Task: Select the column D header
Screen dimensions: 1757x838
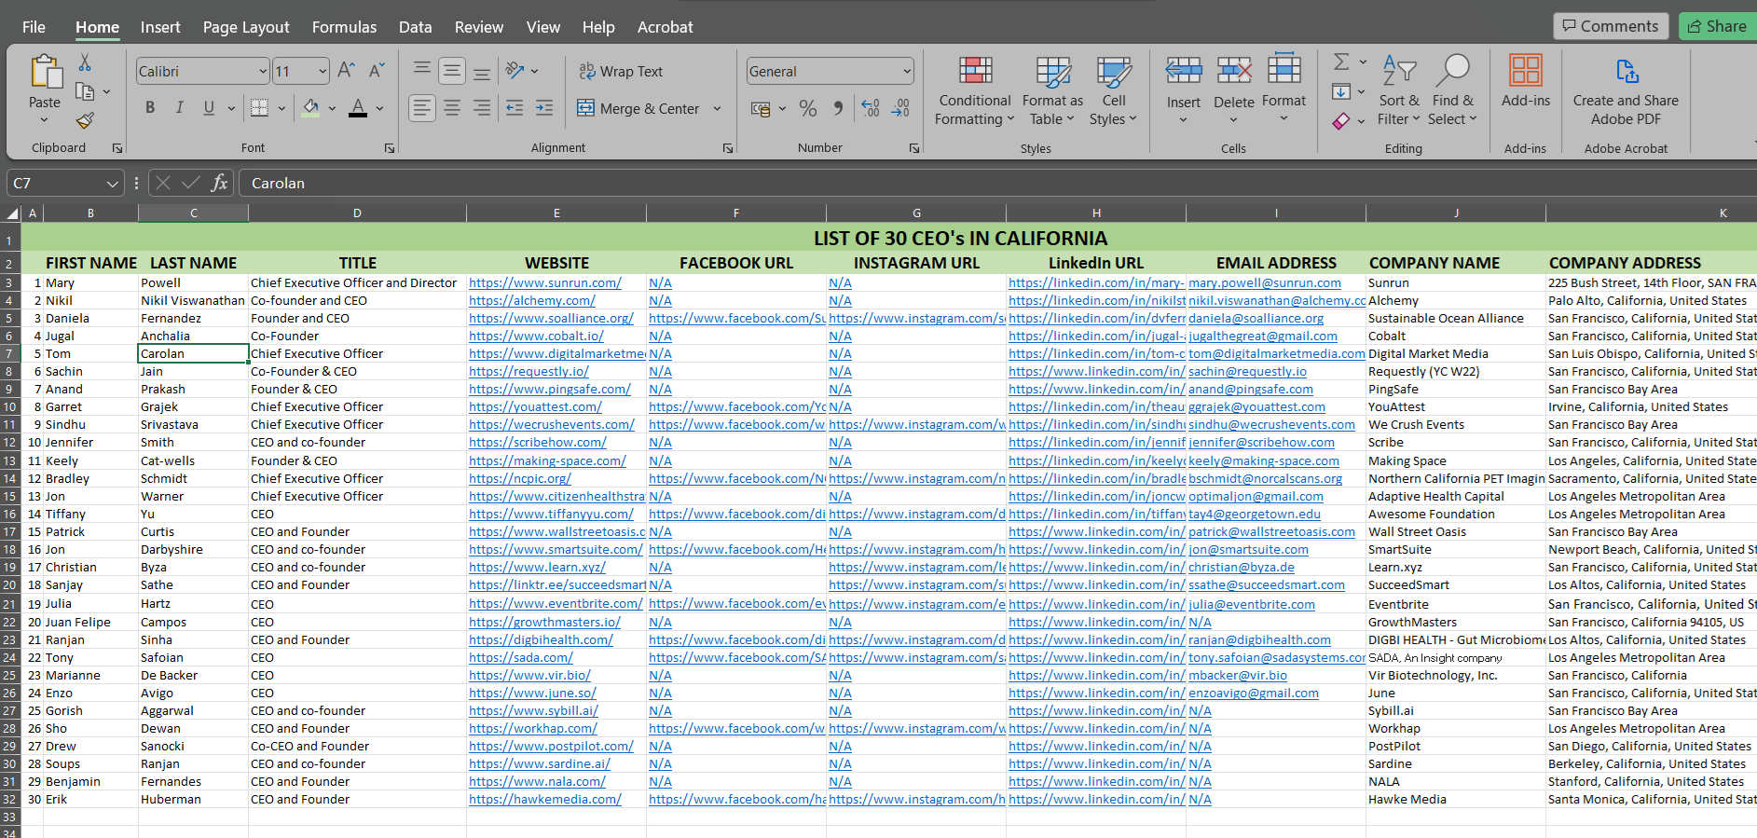Action: [x=357, y=213]
